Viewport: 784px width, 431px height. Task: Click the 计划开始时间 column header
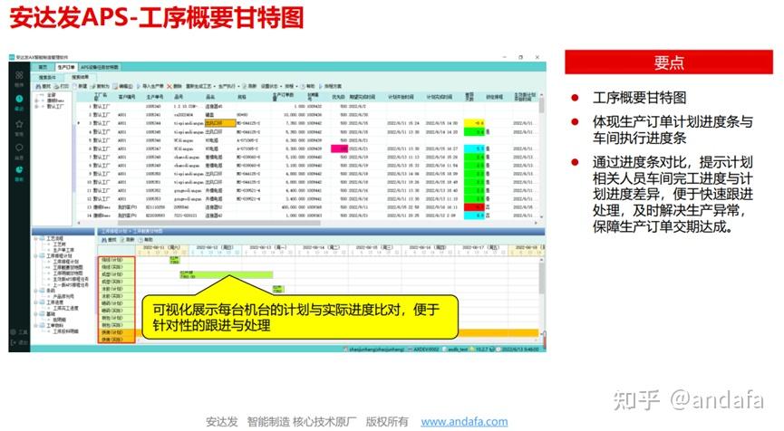tap(401, 97)
